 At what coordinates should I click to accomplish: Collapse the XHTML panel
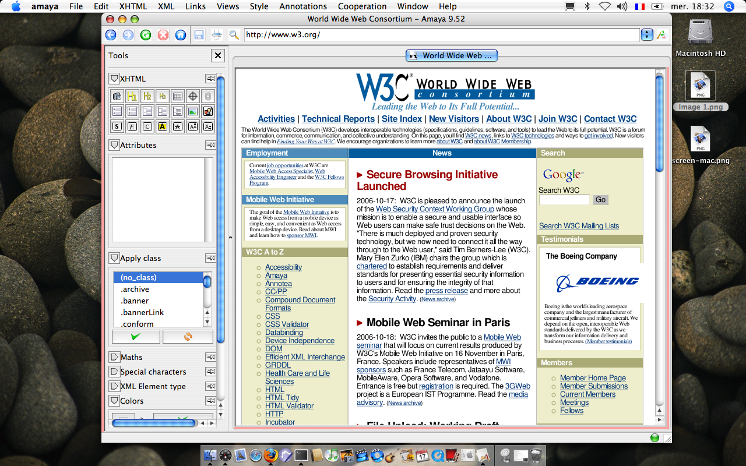click(114, 79)
